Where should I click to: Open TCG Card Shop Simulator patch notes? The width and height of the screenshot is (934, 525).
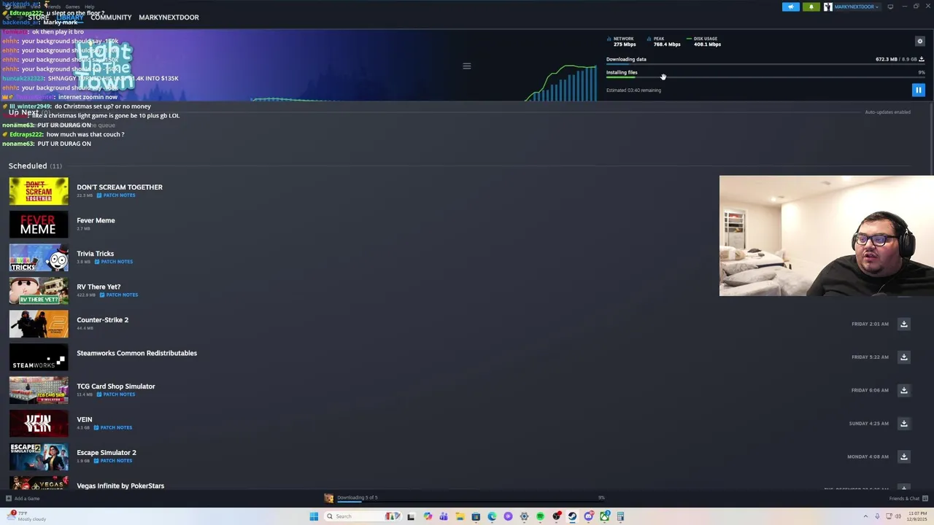coord(116,394)
